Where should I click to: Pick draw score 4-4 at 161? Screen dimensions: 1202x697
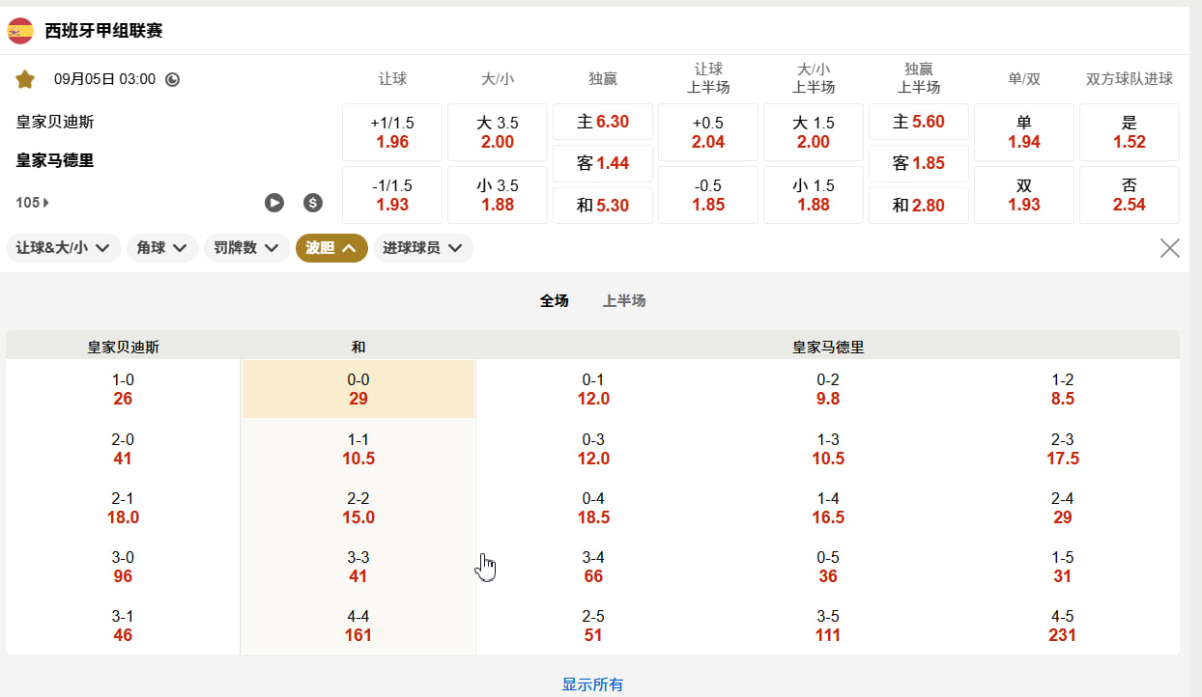[358, 626]
